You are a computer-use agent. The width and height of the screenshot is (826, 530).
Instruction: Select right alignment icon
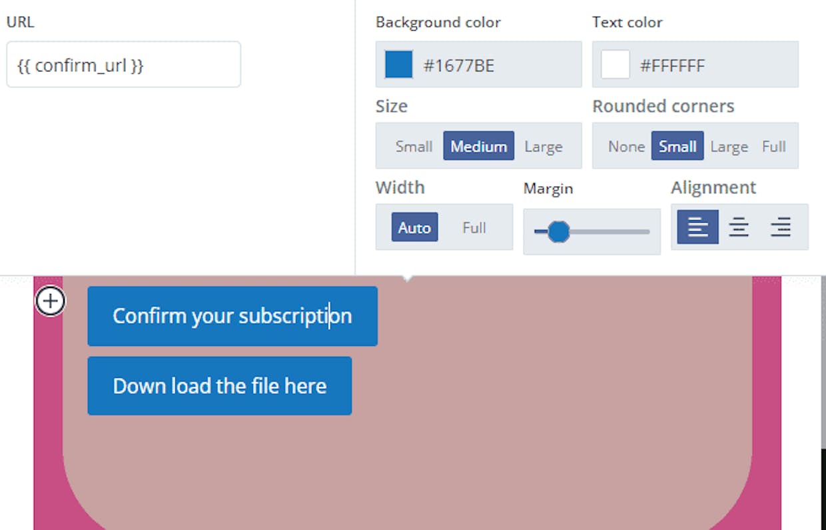coord(780,227)
